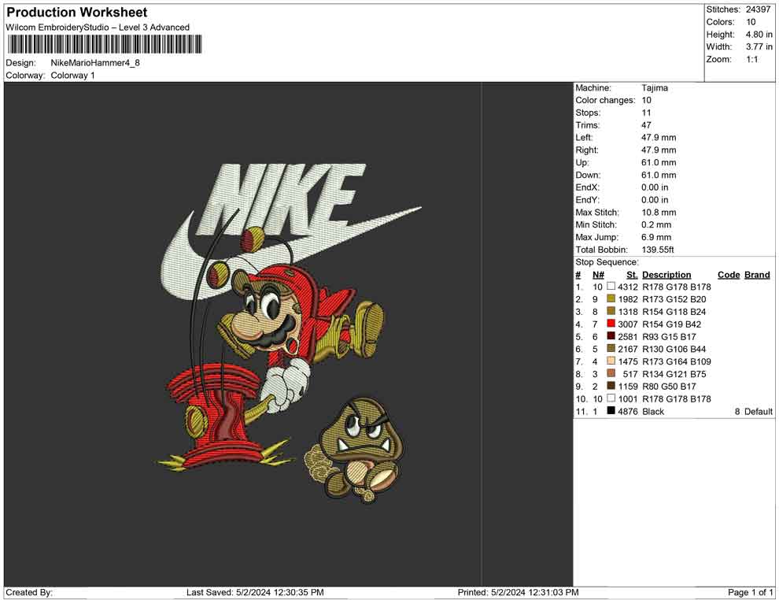The height and width of the screenshot is (600, 779).
Task: Select the 'Production Worksheet' title
Action: (x=77, y=13)
